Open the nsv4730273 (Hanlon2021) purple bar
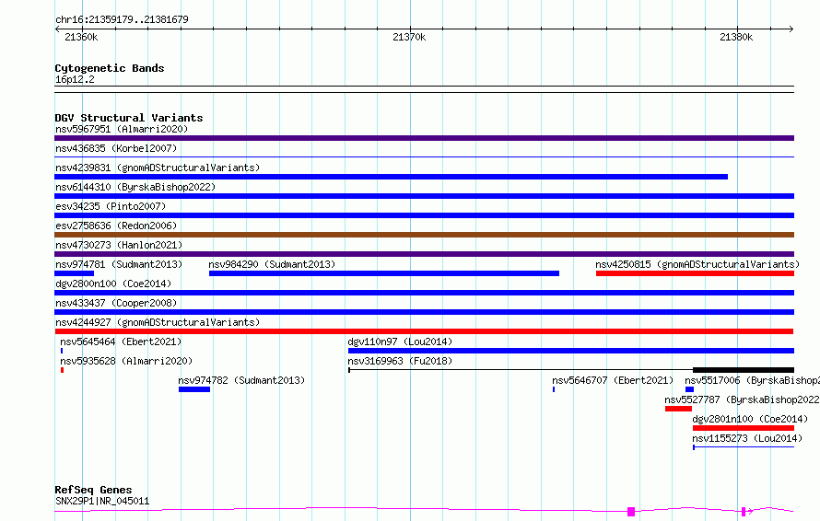Image resolution: width=820 pixels, height=521 pixels. point(424,254)
